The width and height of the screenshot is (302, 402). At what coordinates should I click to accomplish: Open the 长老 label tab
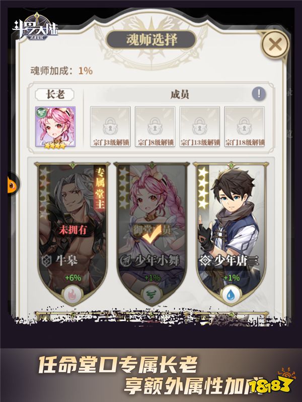pos(55,95)
